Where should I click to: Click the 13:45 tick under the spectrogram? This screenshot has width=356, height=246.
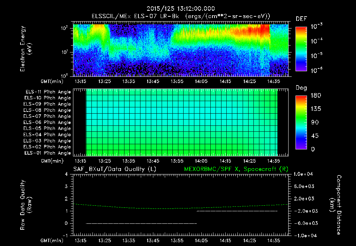(x=153, y=81)
